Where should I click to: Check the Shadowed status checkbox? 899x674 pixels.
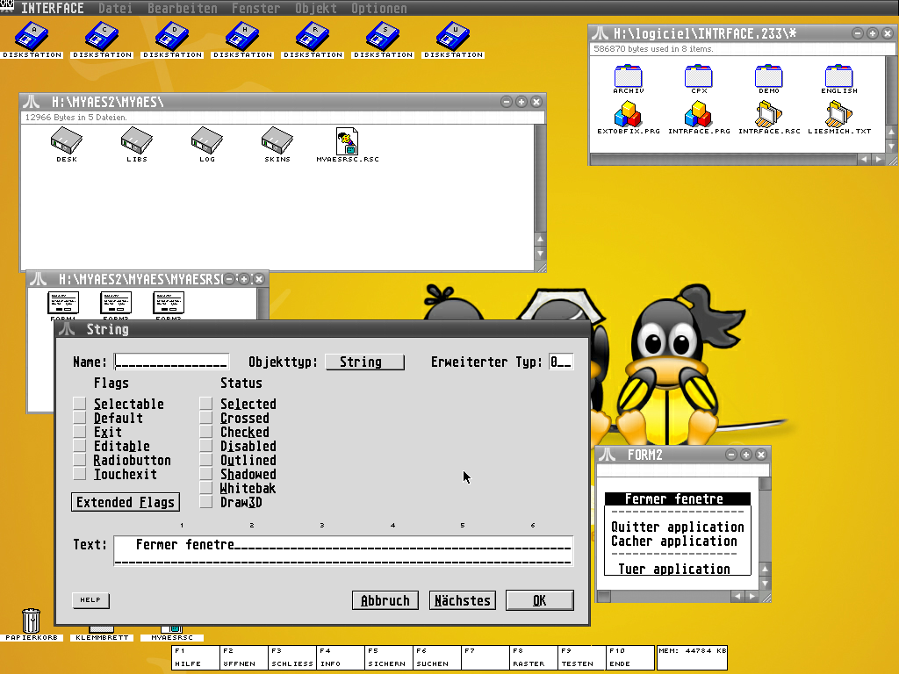205,474
